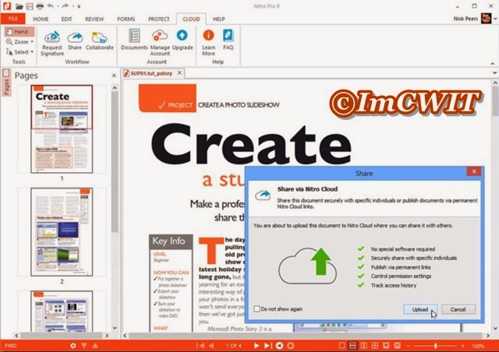This screenshot has width=499, height=352.
Task: Undo the last action
Action: [x=50, y=6]
